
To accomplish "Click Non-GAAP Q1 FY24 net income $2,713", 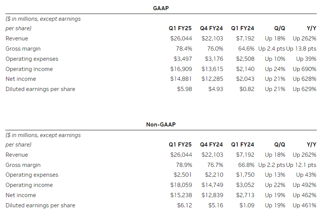I will 245,195.
